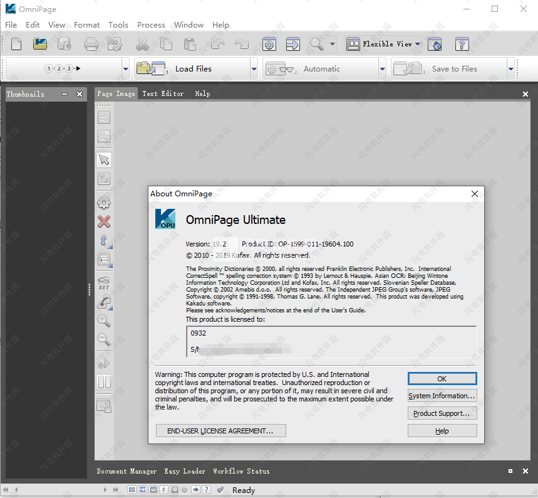Viewport: 538px width, 498px height.
Task: Open the Format menu
Action: pyautogui.click(x=87, y=24)
